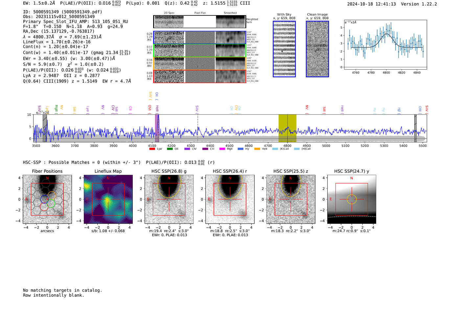The image size is (460, 313).
Task: Click the orange HeII legend swatch
Action: coord(257,149)
